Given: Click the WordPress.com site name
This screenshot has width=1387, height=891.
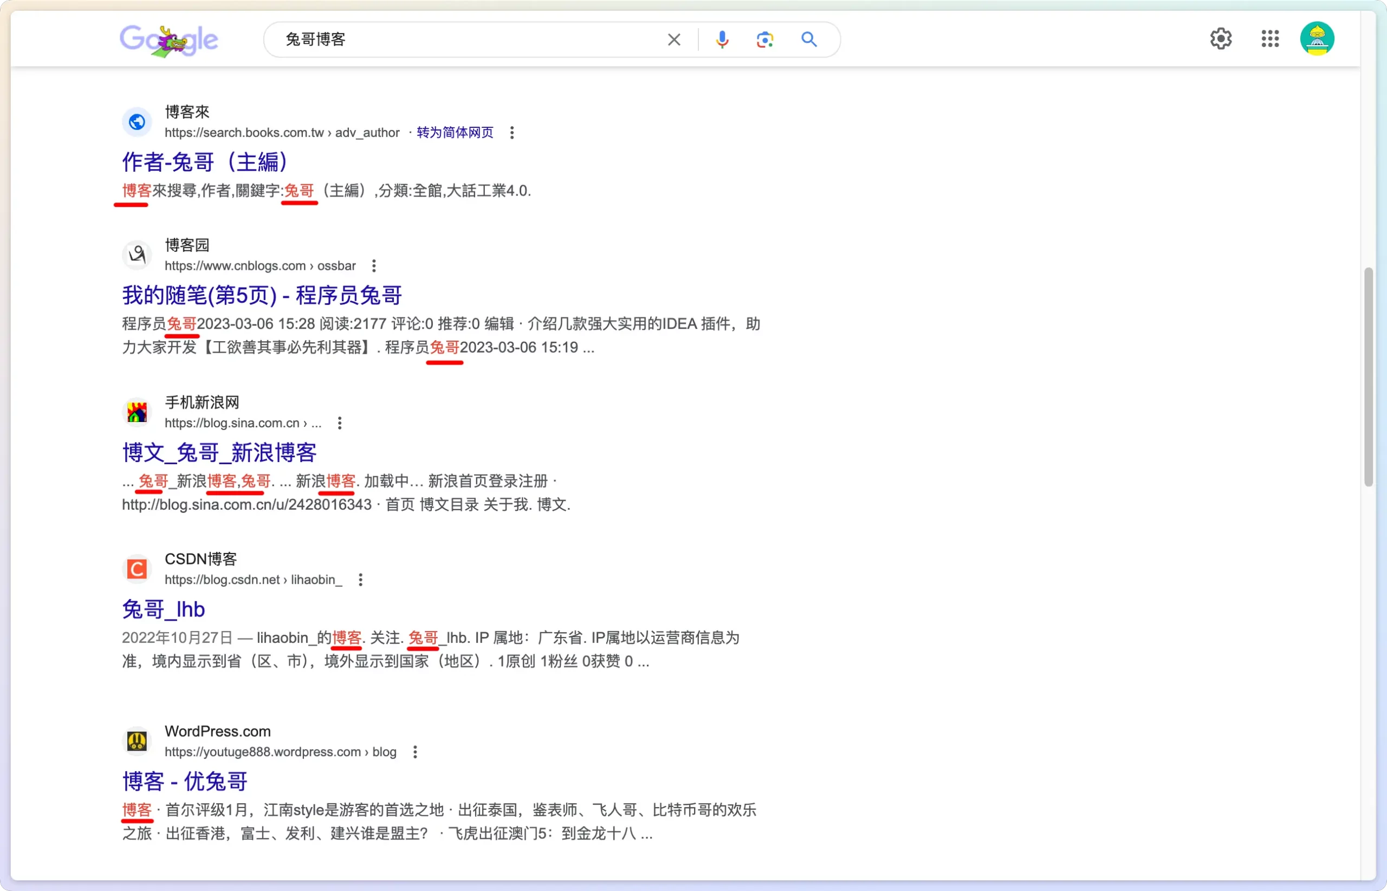Looking at the screenshot, I should 218,731.
